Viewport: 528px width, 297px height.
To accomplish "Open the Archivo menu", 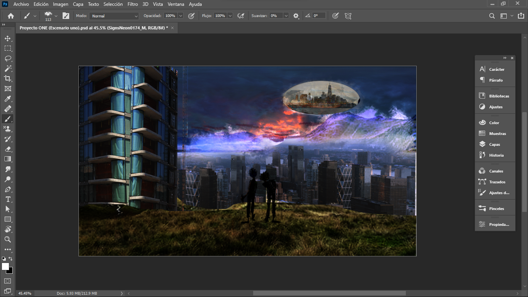I will coord(21,4).
